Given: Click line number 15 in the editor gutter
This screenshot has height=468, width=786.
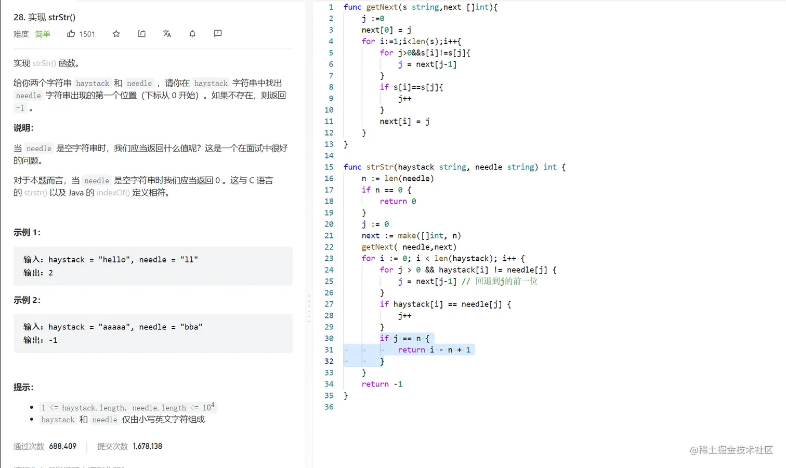Looking at the screenshot, I should 329,167.
